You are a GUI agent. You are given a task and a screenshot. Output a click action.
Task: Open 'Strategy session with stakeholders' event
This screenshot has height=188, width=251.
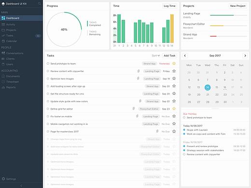click(205, 150)
